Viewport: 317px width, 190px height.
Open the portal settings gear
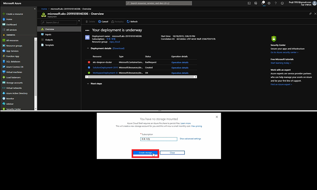[269, 3]
